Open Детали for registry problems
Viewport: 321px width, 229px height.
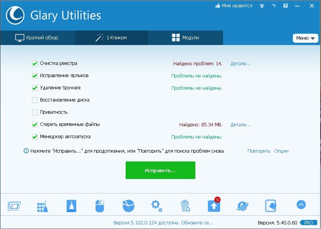241,64
